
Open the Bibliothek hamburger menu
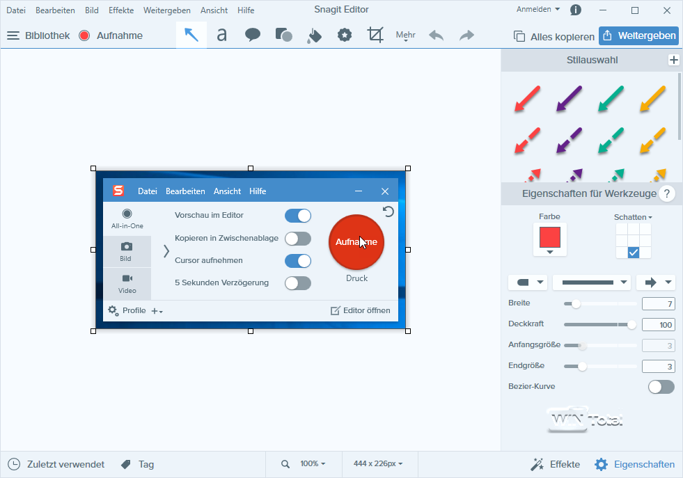pyautogui.click(x=13, y=35)
